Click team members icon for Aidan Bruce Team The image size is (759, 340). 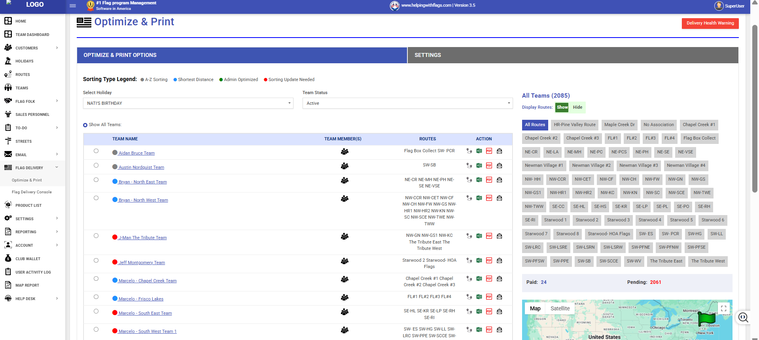[x=344, y=151]
